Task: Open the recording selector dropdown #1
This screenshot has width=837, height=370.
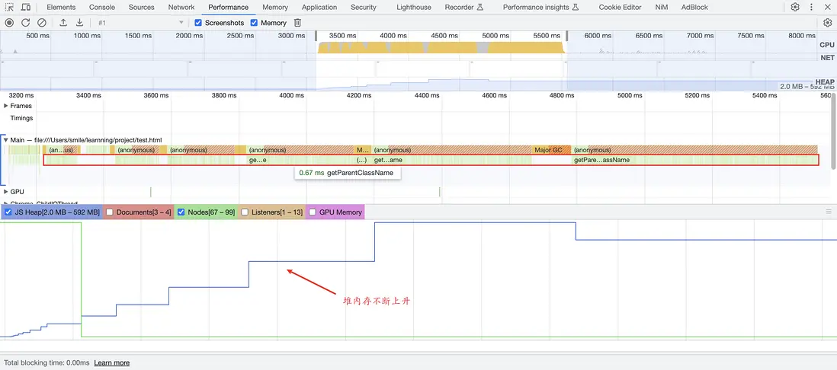Action: [x=141, y=23]
